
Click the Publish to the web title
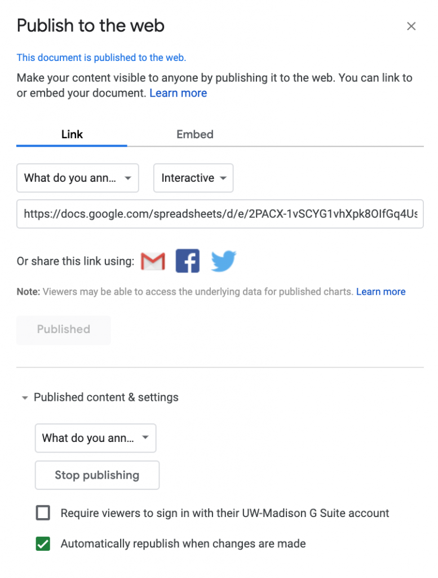(91, 25)
